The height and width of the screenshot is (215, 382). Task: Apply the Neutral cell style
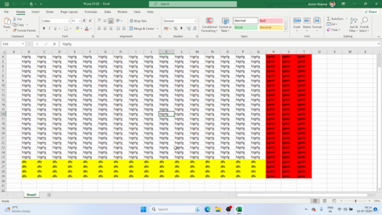270,27
